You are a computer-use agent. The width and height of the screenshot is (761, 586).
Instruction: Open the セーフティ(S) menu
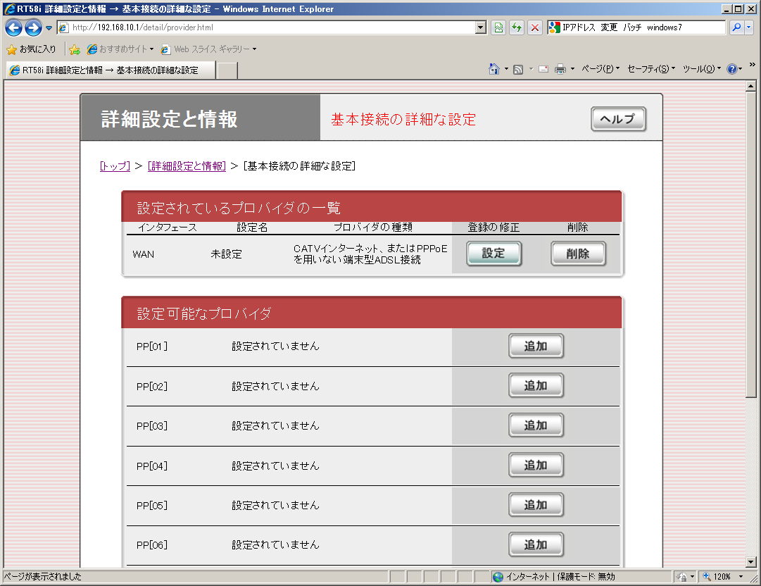(x=651, y=69)
